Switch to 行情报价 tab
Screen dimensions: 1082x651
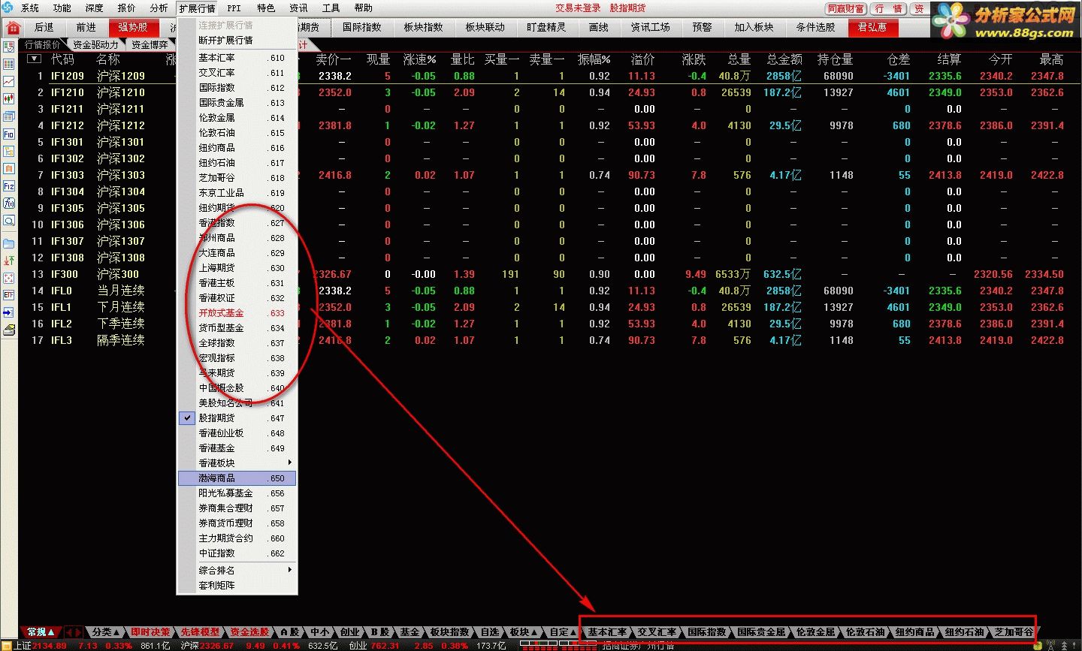43,45
